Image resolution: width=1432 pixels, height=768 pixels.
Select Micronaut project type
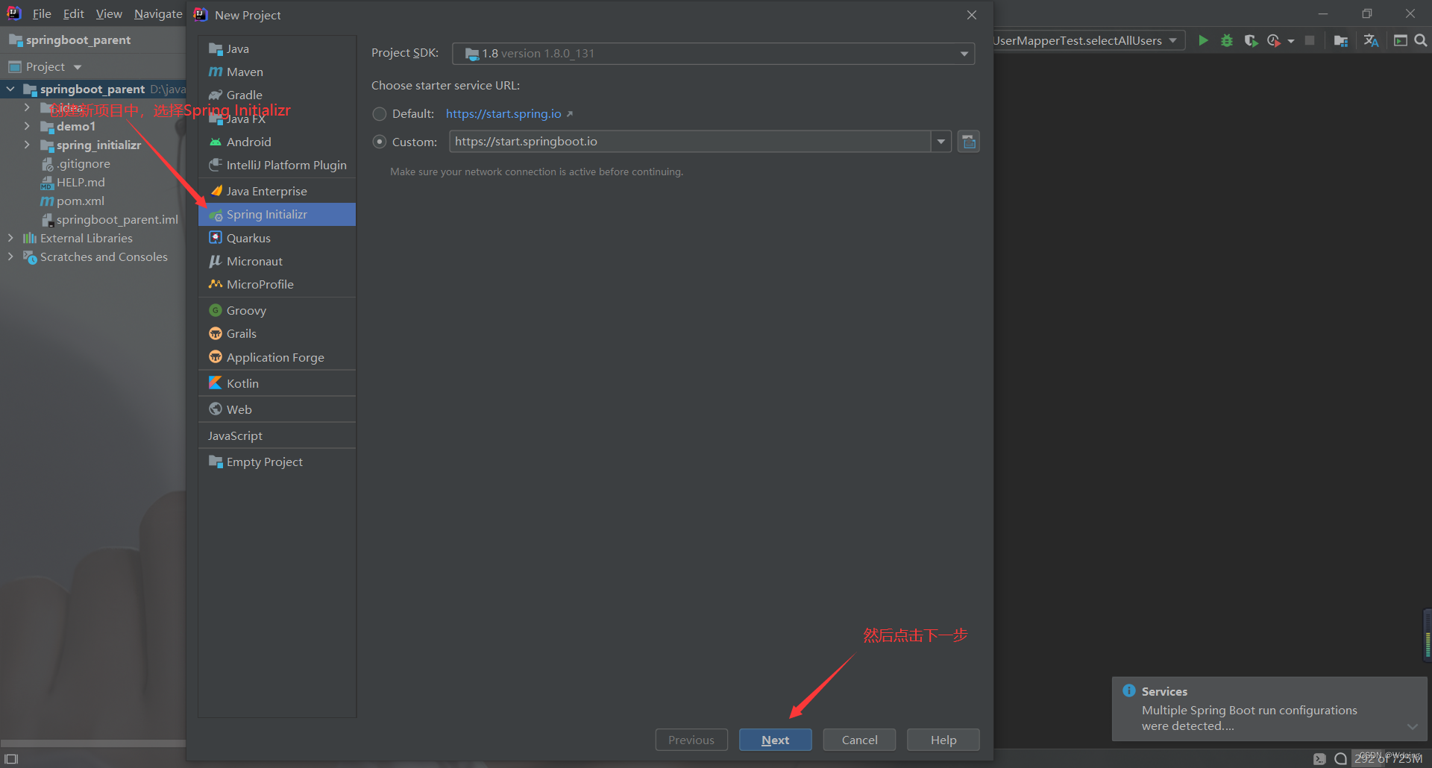(x=277, y=261)
